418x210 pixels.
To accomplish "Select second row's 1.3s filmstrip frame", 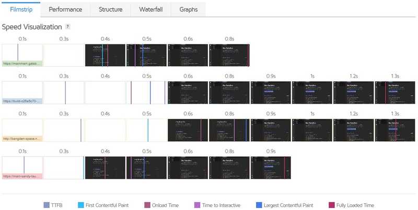I will [x=395, y=93].
